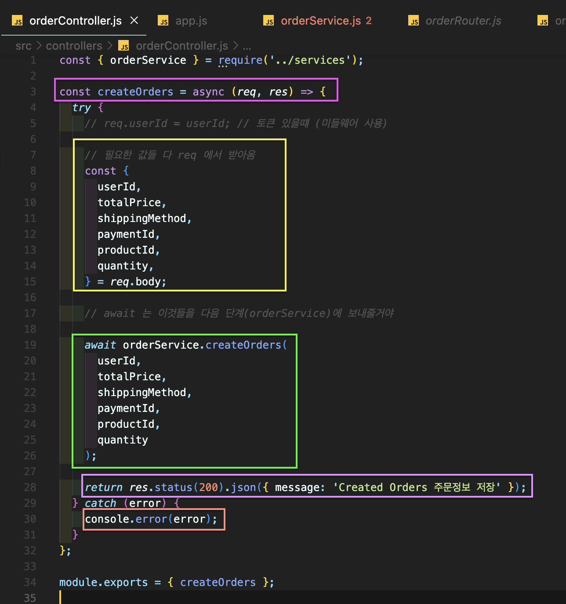Click the await keyword on line 19
This screenshot has height=604, width=566.
101,345
